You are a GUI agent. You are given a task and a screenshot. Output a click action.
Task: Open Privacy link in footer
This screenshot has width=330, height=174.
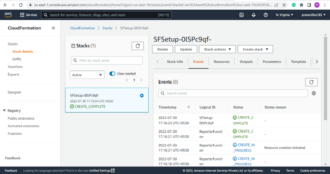(275, 170)
